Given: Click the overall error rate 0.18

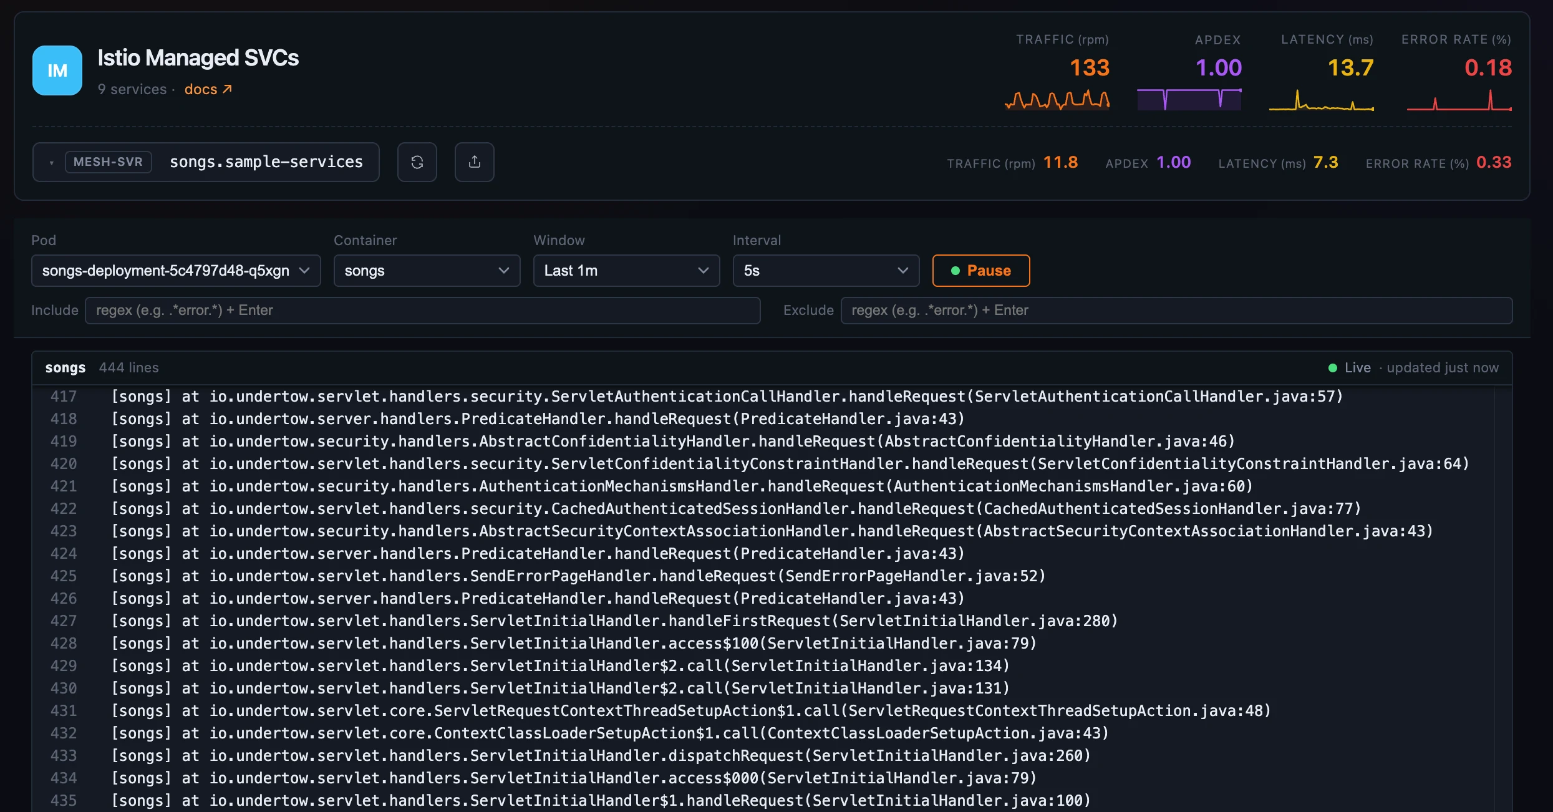Looking at the screenshot, I should tap(1488, 67).
